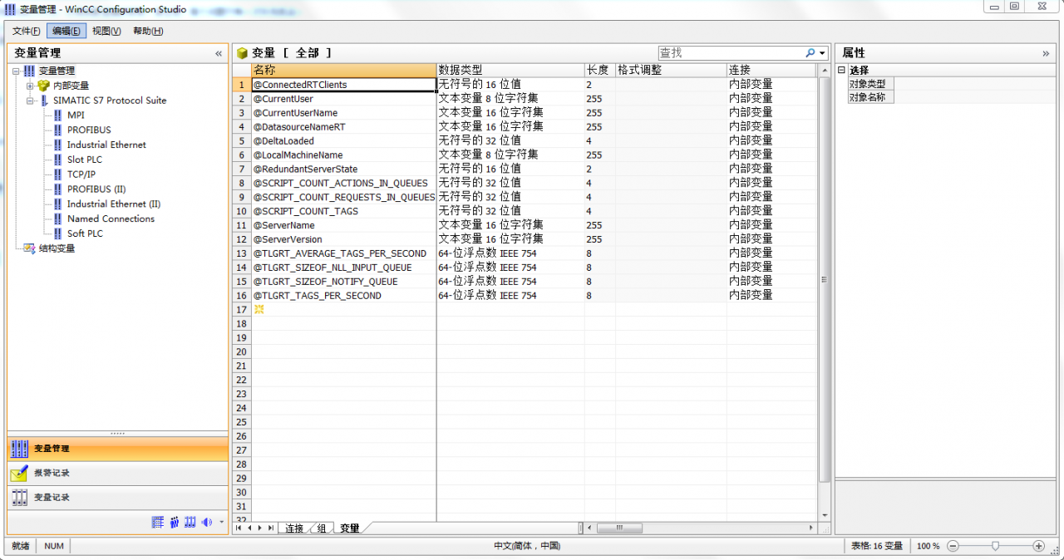
Task: Switch to the 变量 sheet tab
Action: (x=350, y=528)
